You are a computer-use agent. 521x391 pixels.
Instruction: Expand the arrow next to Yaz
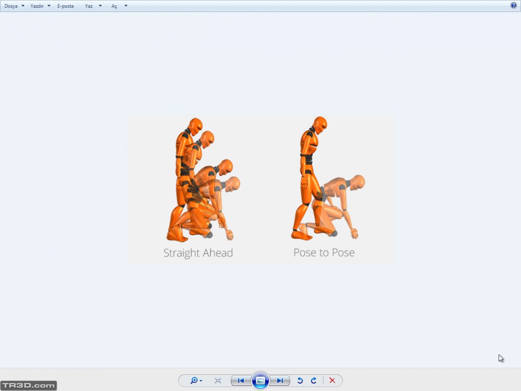point(100,6)
